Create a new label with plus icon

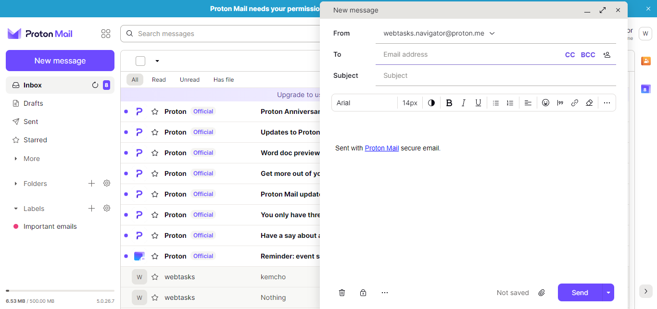coord(92,208)
